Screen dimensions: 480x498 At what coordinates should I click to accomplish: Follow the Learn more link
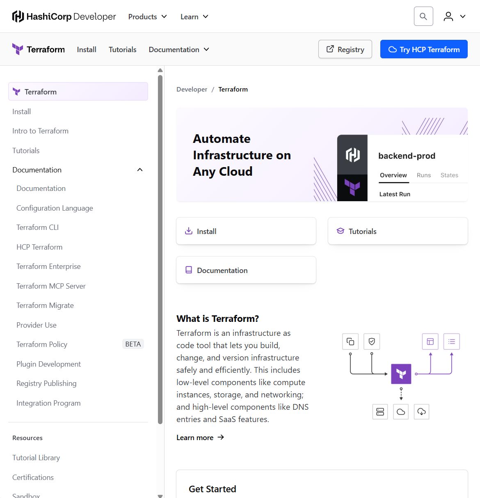tap(200, 437)
